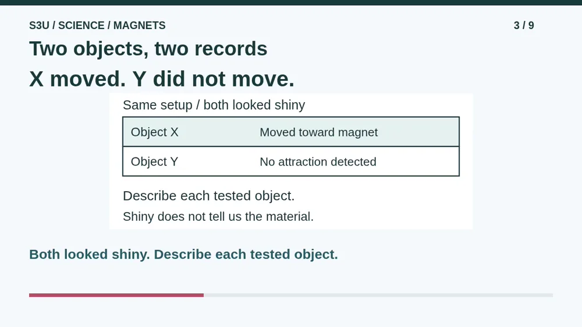Click the heading 'Two objects, two records'

148,49
